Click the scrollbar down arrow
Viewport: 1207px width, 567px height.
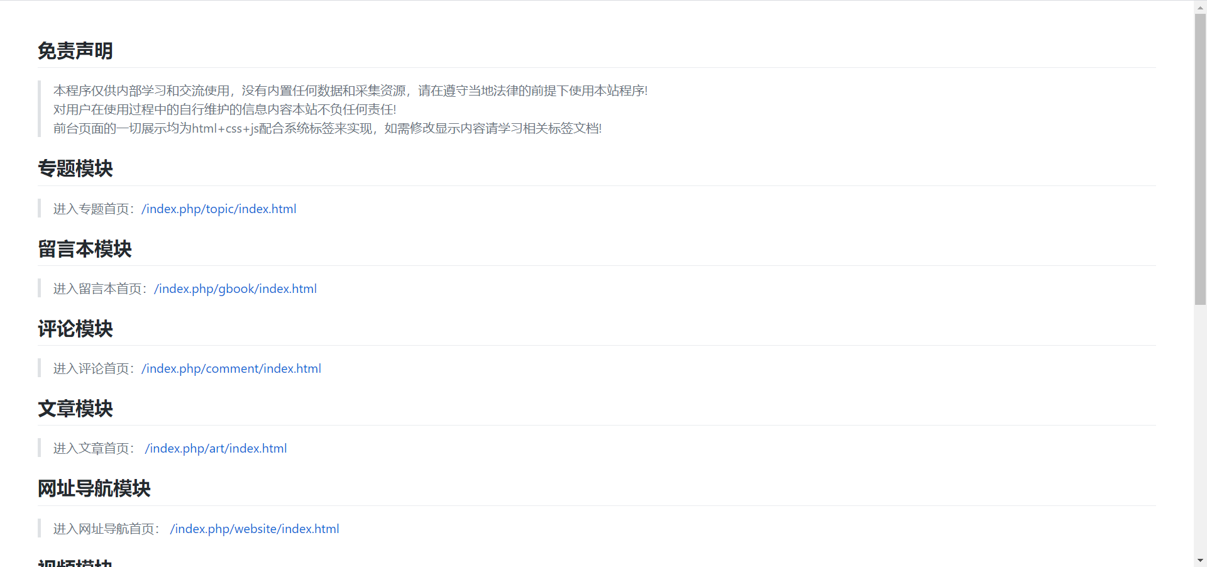pos(1200,559)
